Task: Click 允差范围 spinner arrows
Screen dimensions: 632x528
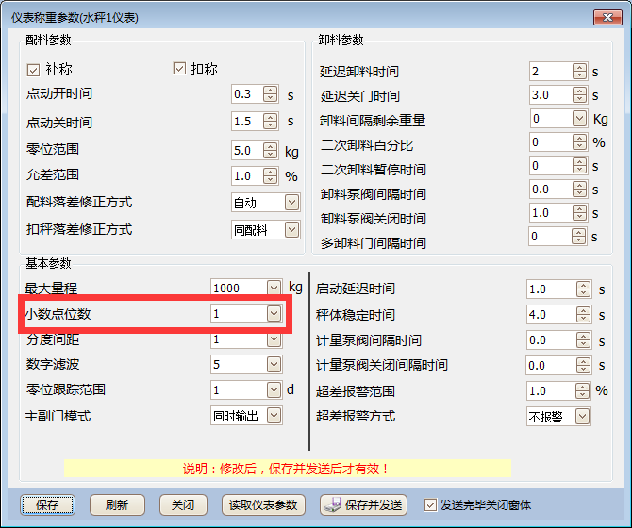Action: (x=270, y=176)
